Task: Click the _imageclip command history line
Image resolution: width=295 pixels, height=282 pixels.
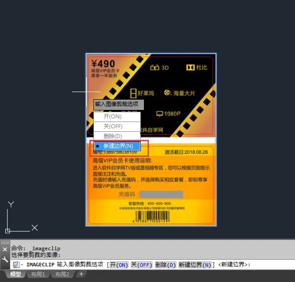Action: click(x=36, y=248)
